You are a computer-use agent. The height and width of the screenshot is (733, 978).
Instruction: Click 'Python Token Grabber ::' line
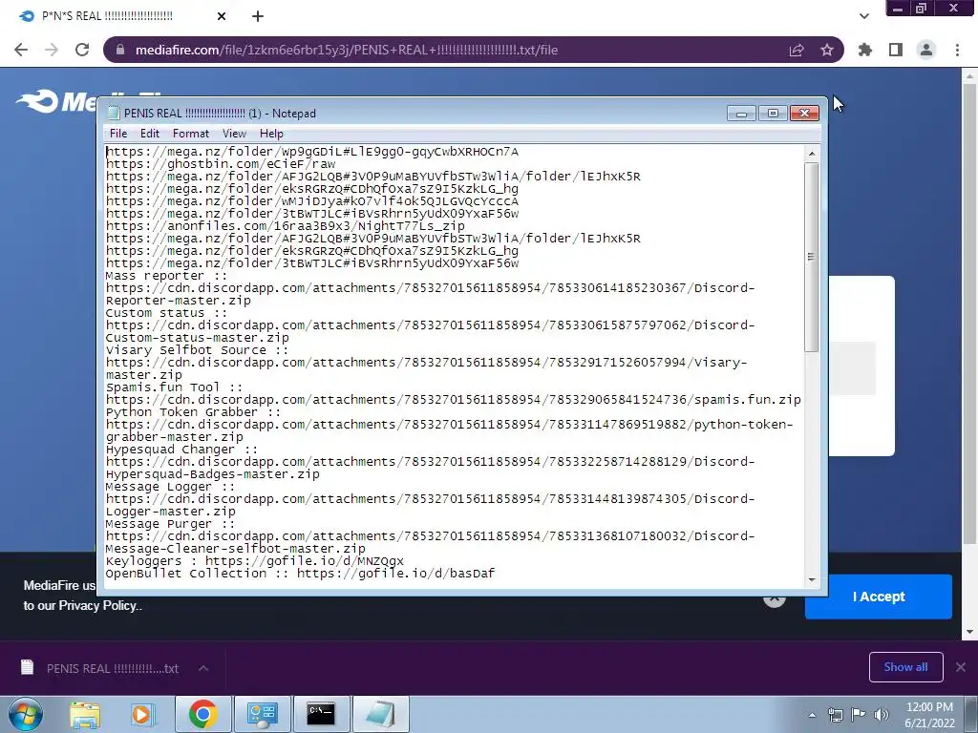point(193,412)
